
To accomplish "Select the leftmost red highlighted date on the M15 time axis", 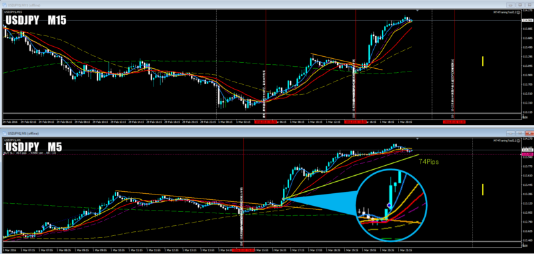I will click(x=266, y=122).
